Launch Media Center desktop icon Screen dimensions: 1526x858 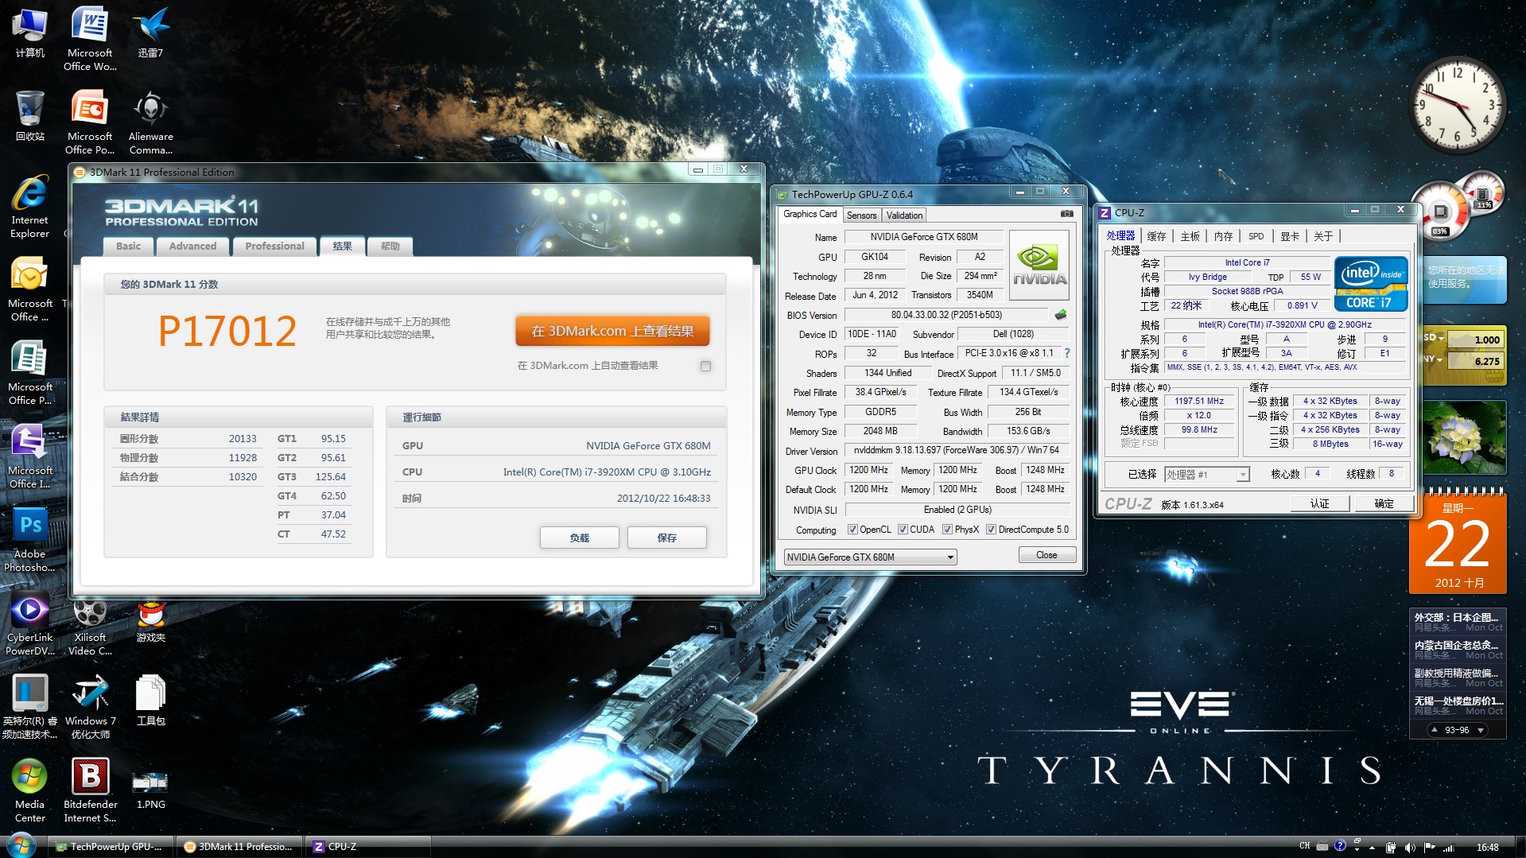pos(29,790)
